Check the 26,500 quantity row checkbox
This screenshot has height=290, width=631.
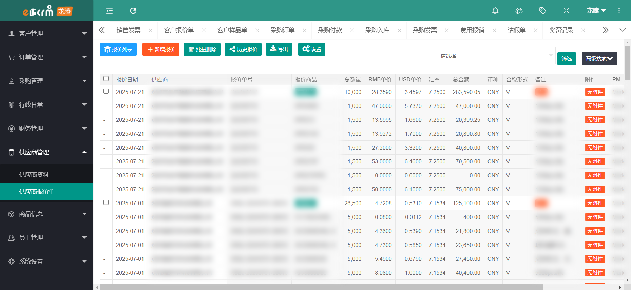pos(106,202)
